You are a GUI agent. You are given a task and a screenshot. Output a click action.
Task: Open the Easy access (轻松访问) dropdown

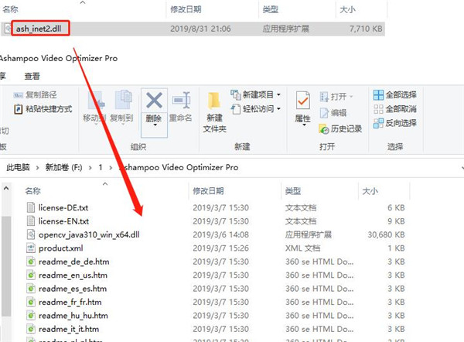coord(256,108)
